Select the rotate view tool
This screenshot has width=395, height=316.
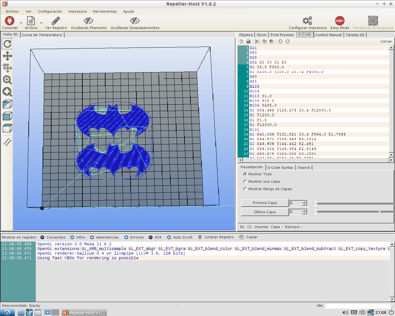point(7,44)
